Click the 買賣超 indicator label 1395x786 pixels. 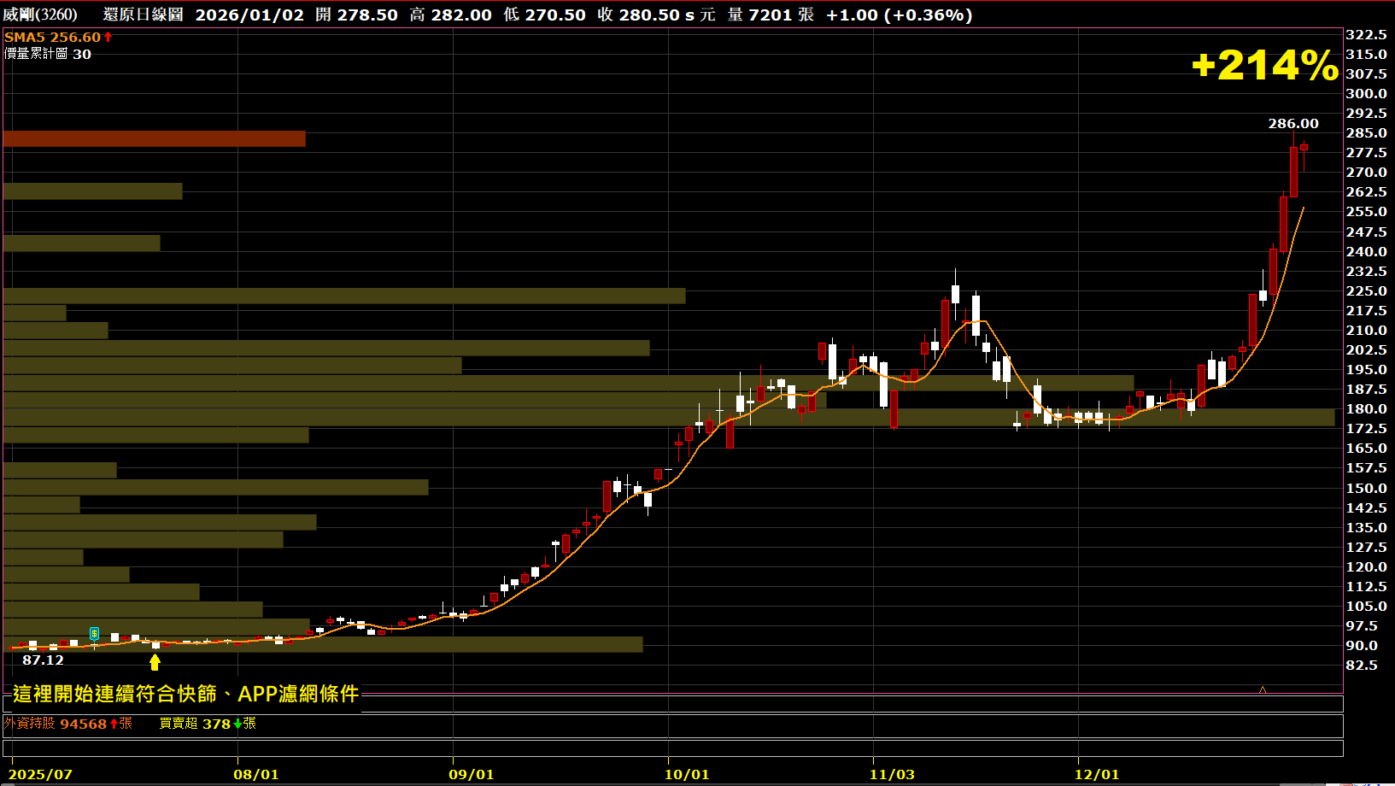coord(178,724)
